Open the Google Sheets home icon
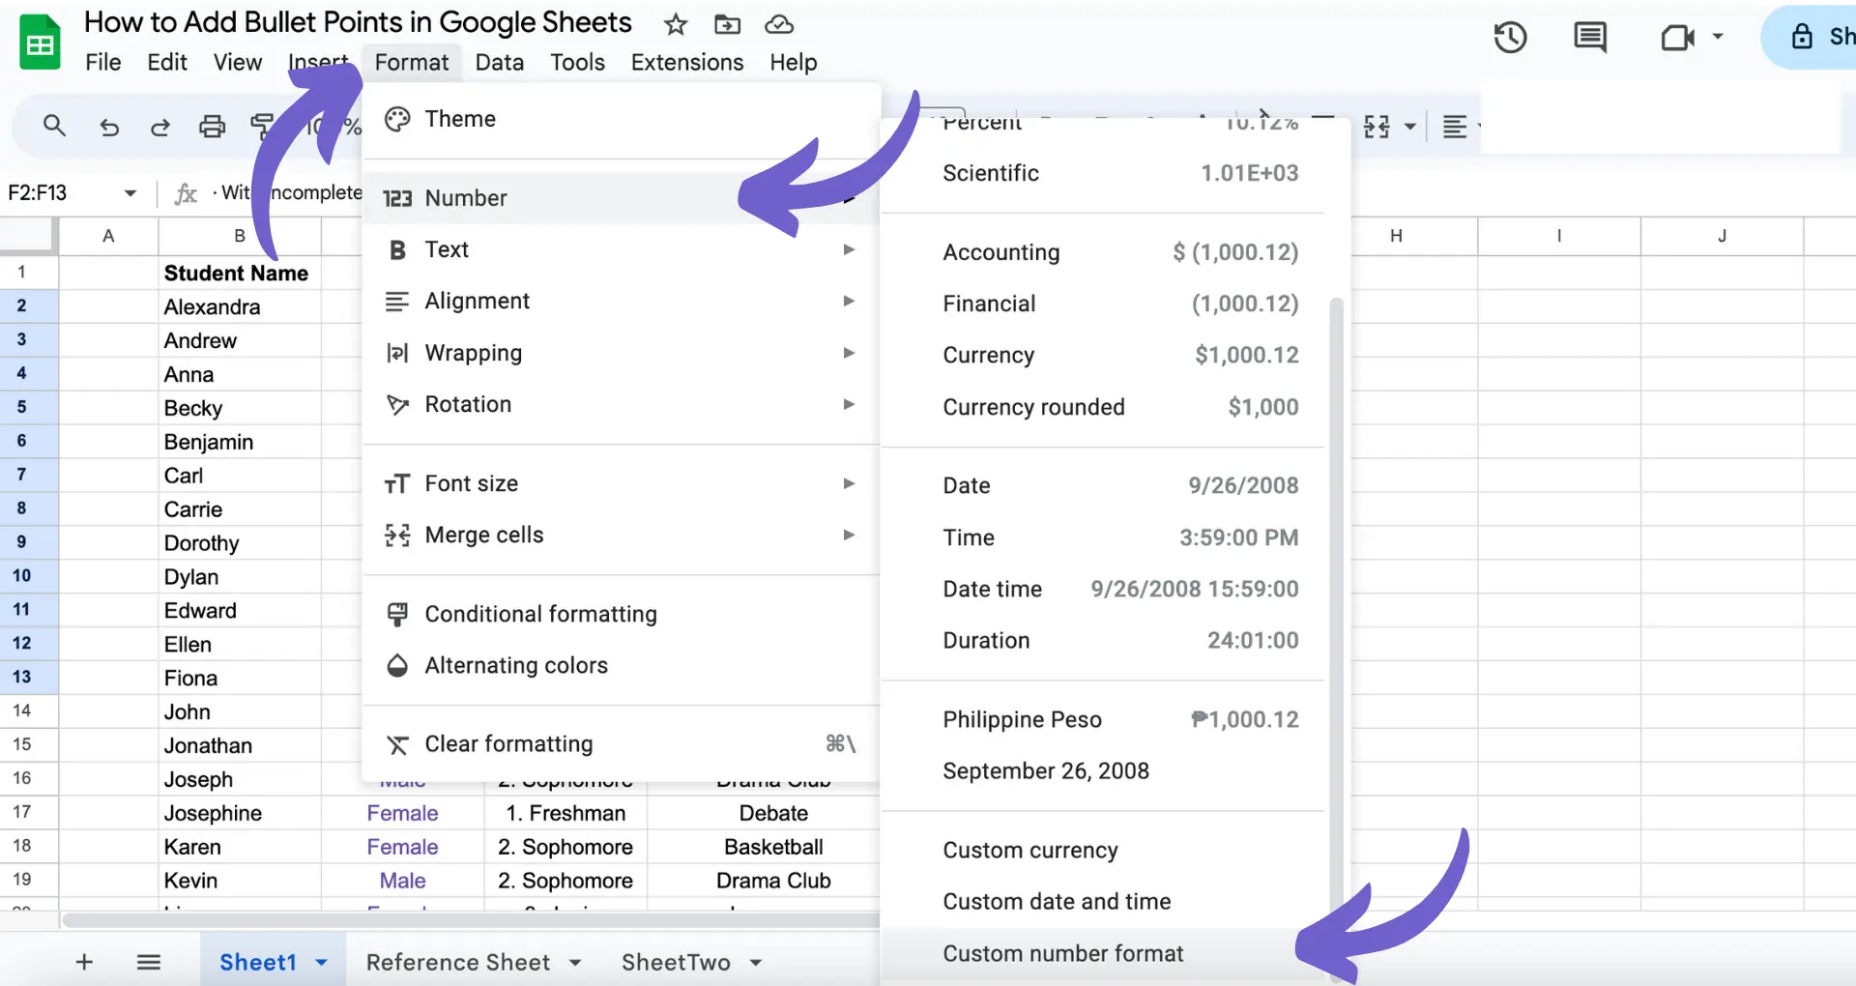 (40, 43)
